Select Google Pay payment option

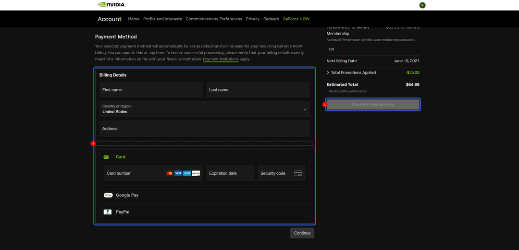tap(205, 195)
